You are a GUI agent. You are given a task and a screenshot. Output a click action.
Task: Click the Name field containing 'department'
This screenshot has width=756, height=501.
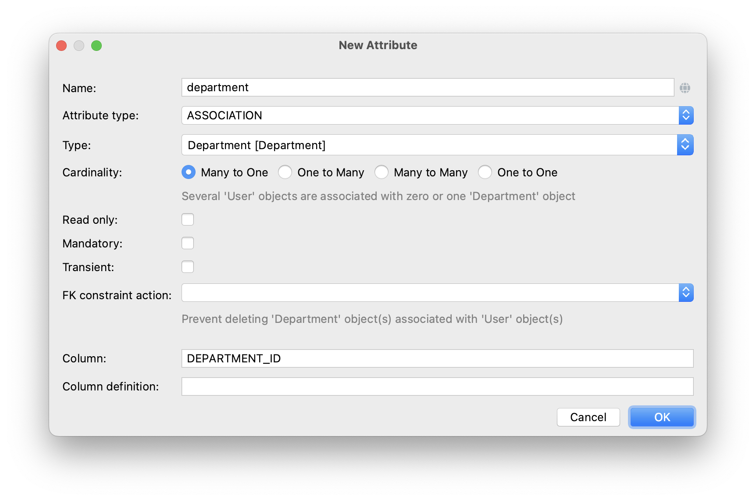tap(427, 88)
